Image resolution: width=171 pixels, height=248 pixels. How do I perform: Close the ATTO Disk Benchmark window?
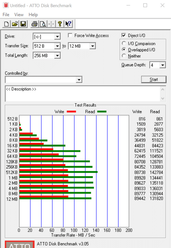point(162,5)
